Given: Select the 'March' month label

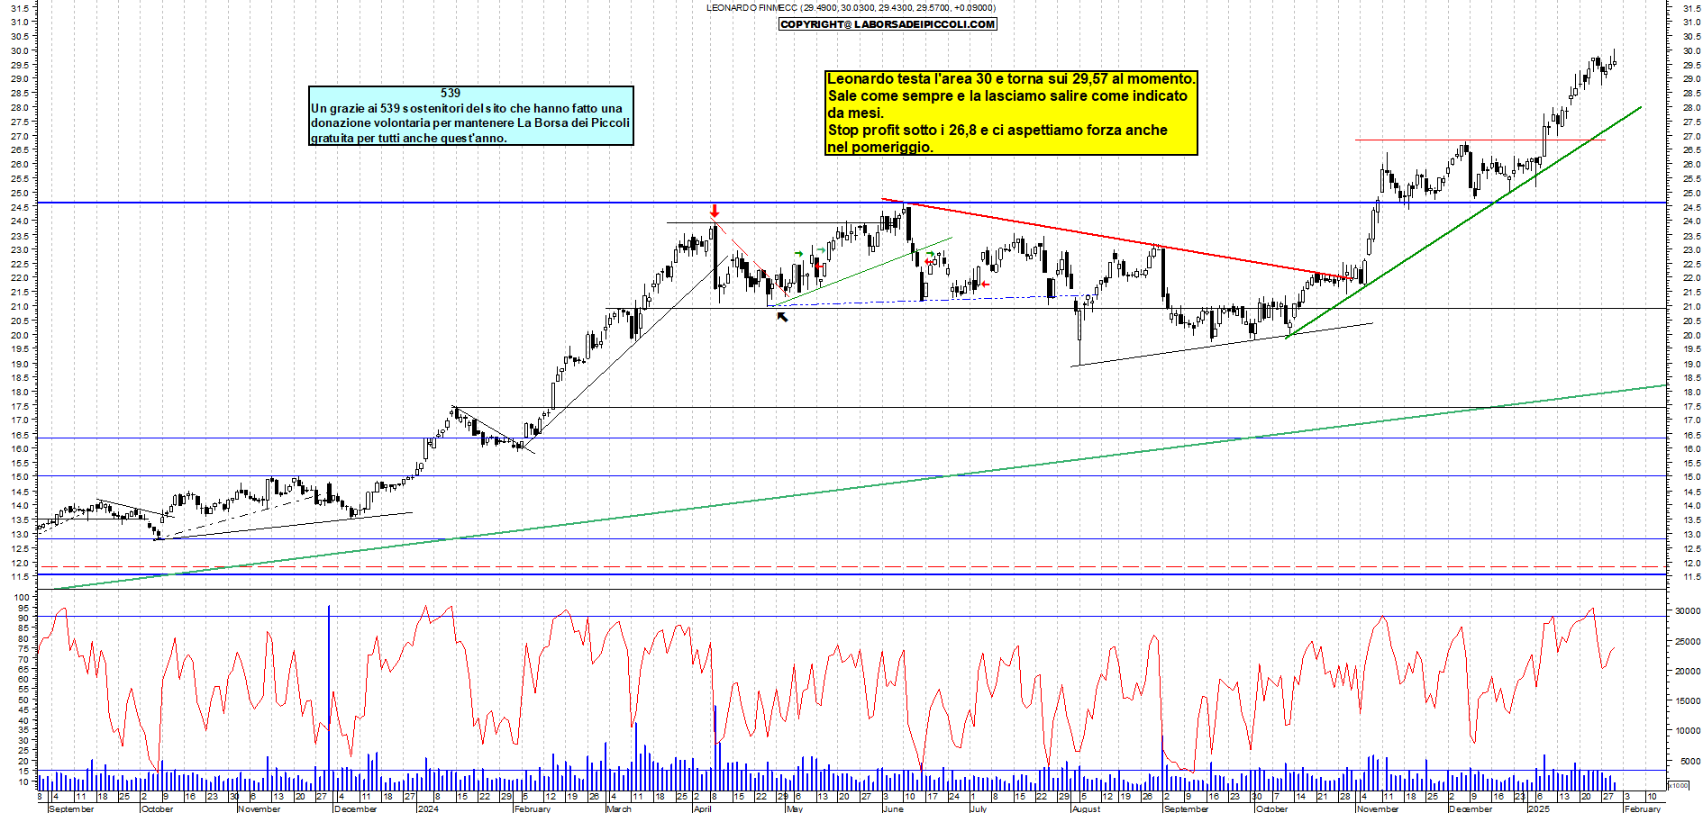Looking at the screenshot, I should tap(619, 808).
